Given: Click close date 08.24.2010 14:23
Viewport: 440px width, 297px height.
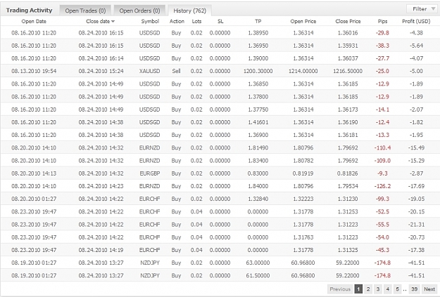Looking at the screenshot, I should click(x=101, y=186).
